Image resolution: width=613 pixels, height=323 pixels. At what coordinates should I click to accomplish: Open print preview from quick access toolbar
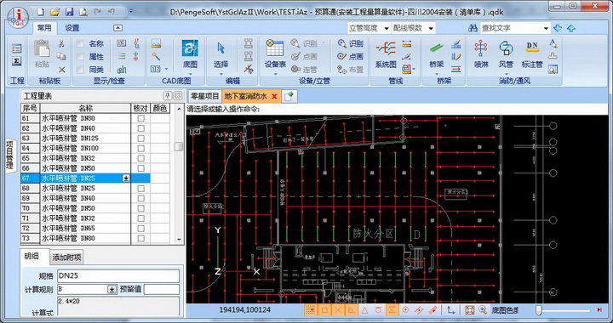[83, 12]
